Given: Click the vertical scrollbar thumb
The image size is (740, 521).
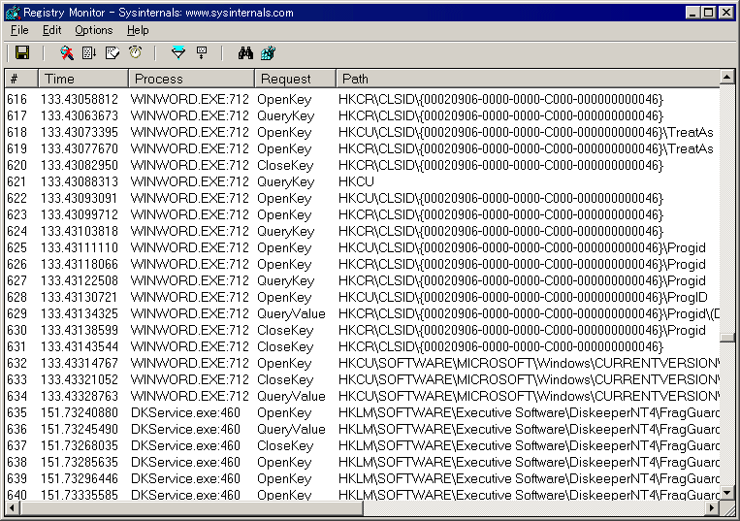Looking at the screenshot, I should click(726, 337).
